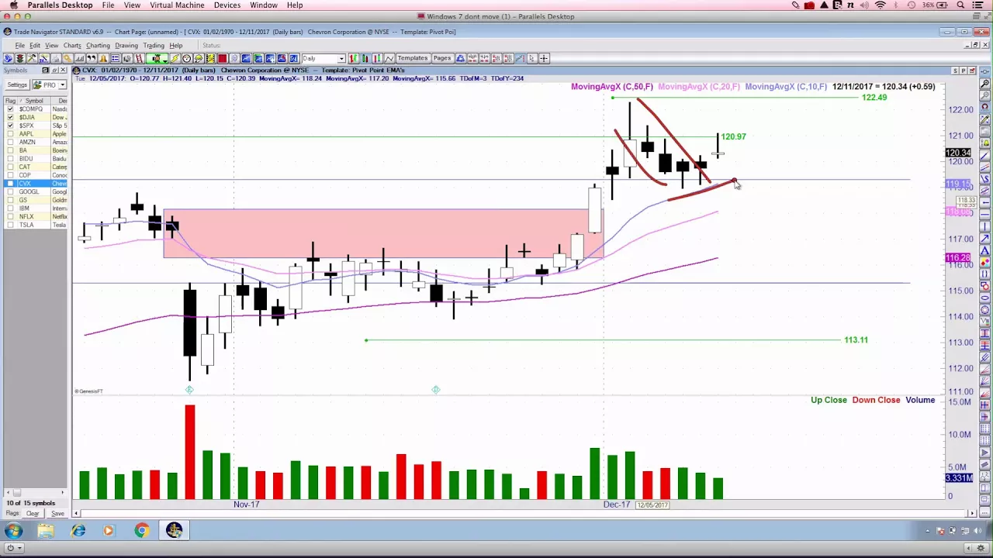This screenshot has height=558, width=993.
Task: Check the flag for AMZN
Action: (10, 142)
